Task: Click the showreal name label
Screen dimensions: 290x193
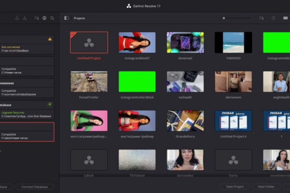Action: point(185,58)
